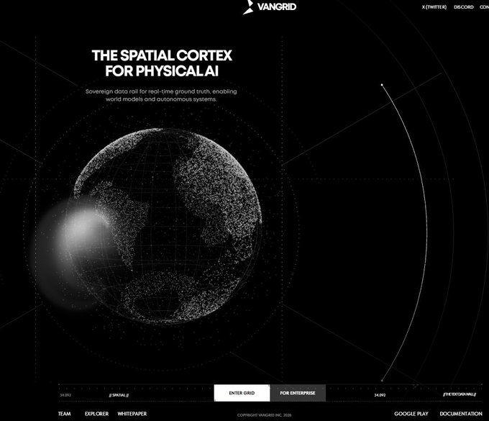Go to the Team page
This screenshot has height=421, width=489.
[64, 414]
